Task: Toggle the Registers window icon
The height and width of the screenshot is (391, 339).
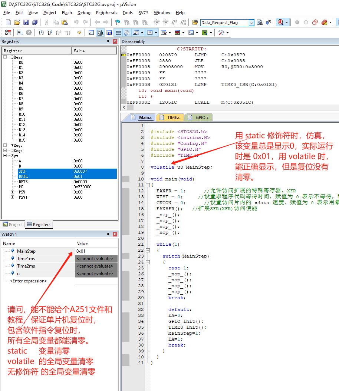Action: tap(118, 33)
